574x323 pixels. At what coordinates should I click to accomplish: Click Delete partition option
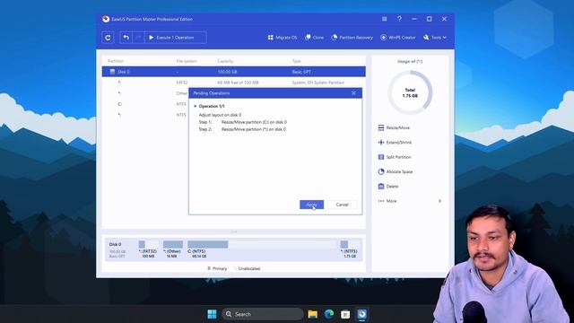(x=388, y=187)
